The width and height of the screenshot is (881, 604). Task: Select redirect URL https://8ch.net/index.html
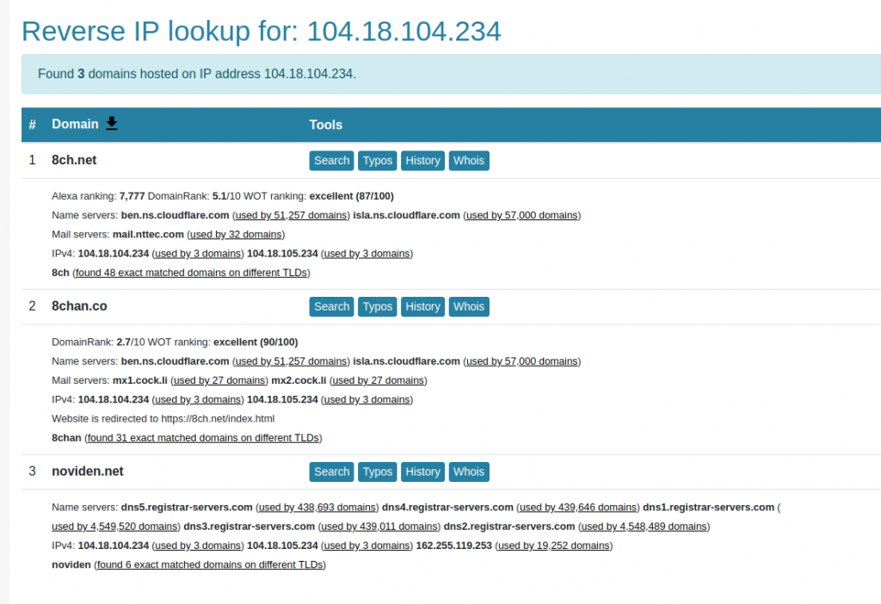pos(218,419)
